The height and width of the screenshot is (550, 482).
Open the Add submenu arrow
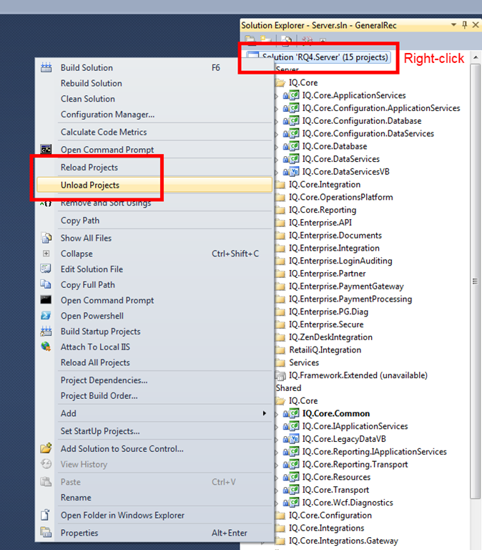265,413
